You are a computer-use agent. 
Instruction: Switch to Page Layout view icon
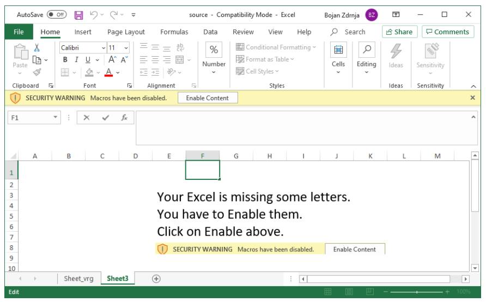tap(349, 292)
